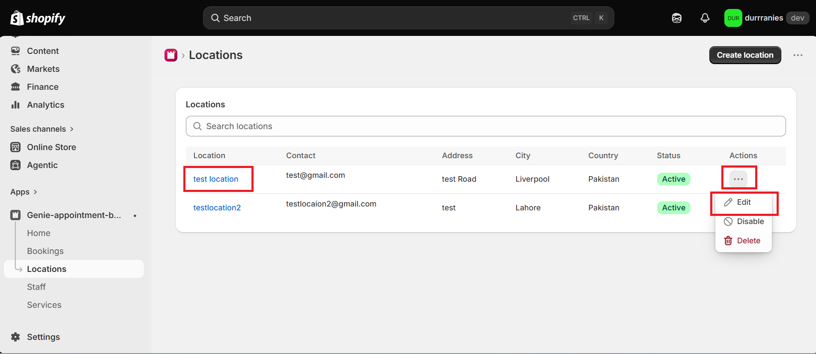Open the Services page
Viewport: 816px width, 354px height.
click(x=44, y=305)
